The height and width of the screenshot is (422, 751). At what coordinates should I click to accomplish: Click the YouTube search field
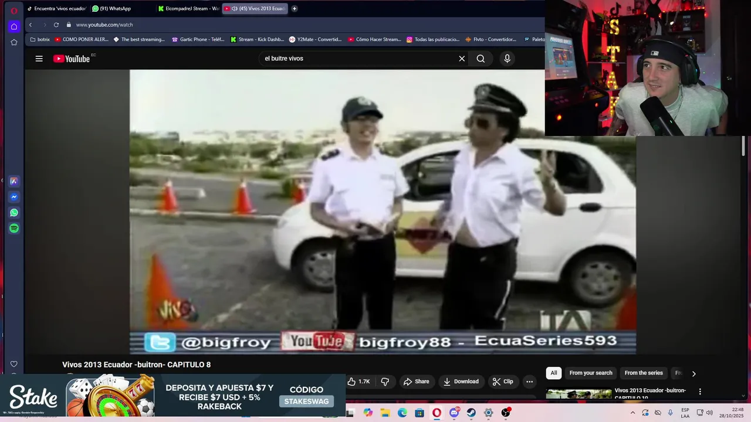tap(358, 59)
